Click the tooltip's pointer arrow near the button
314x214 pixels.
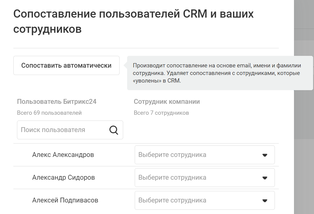tap(125, 65)
